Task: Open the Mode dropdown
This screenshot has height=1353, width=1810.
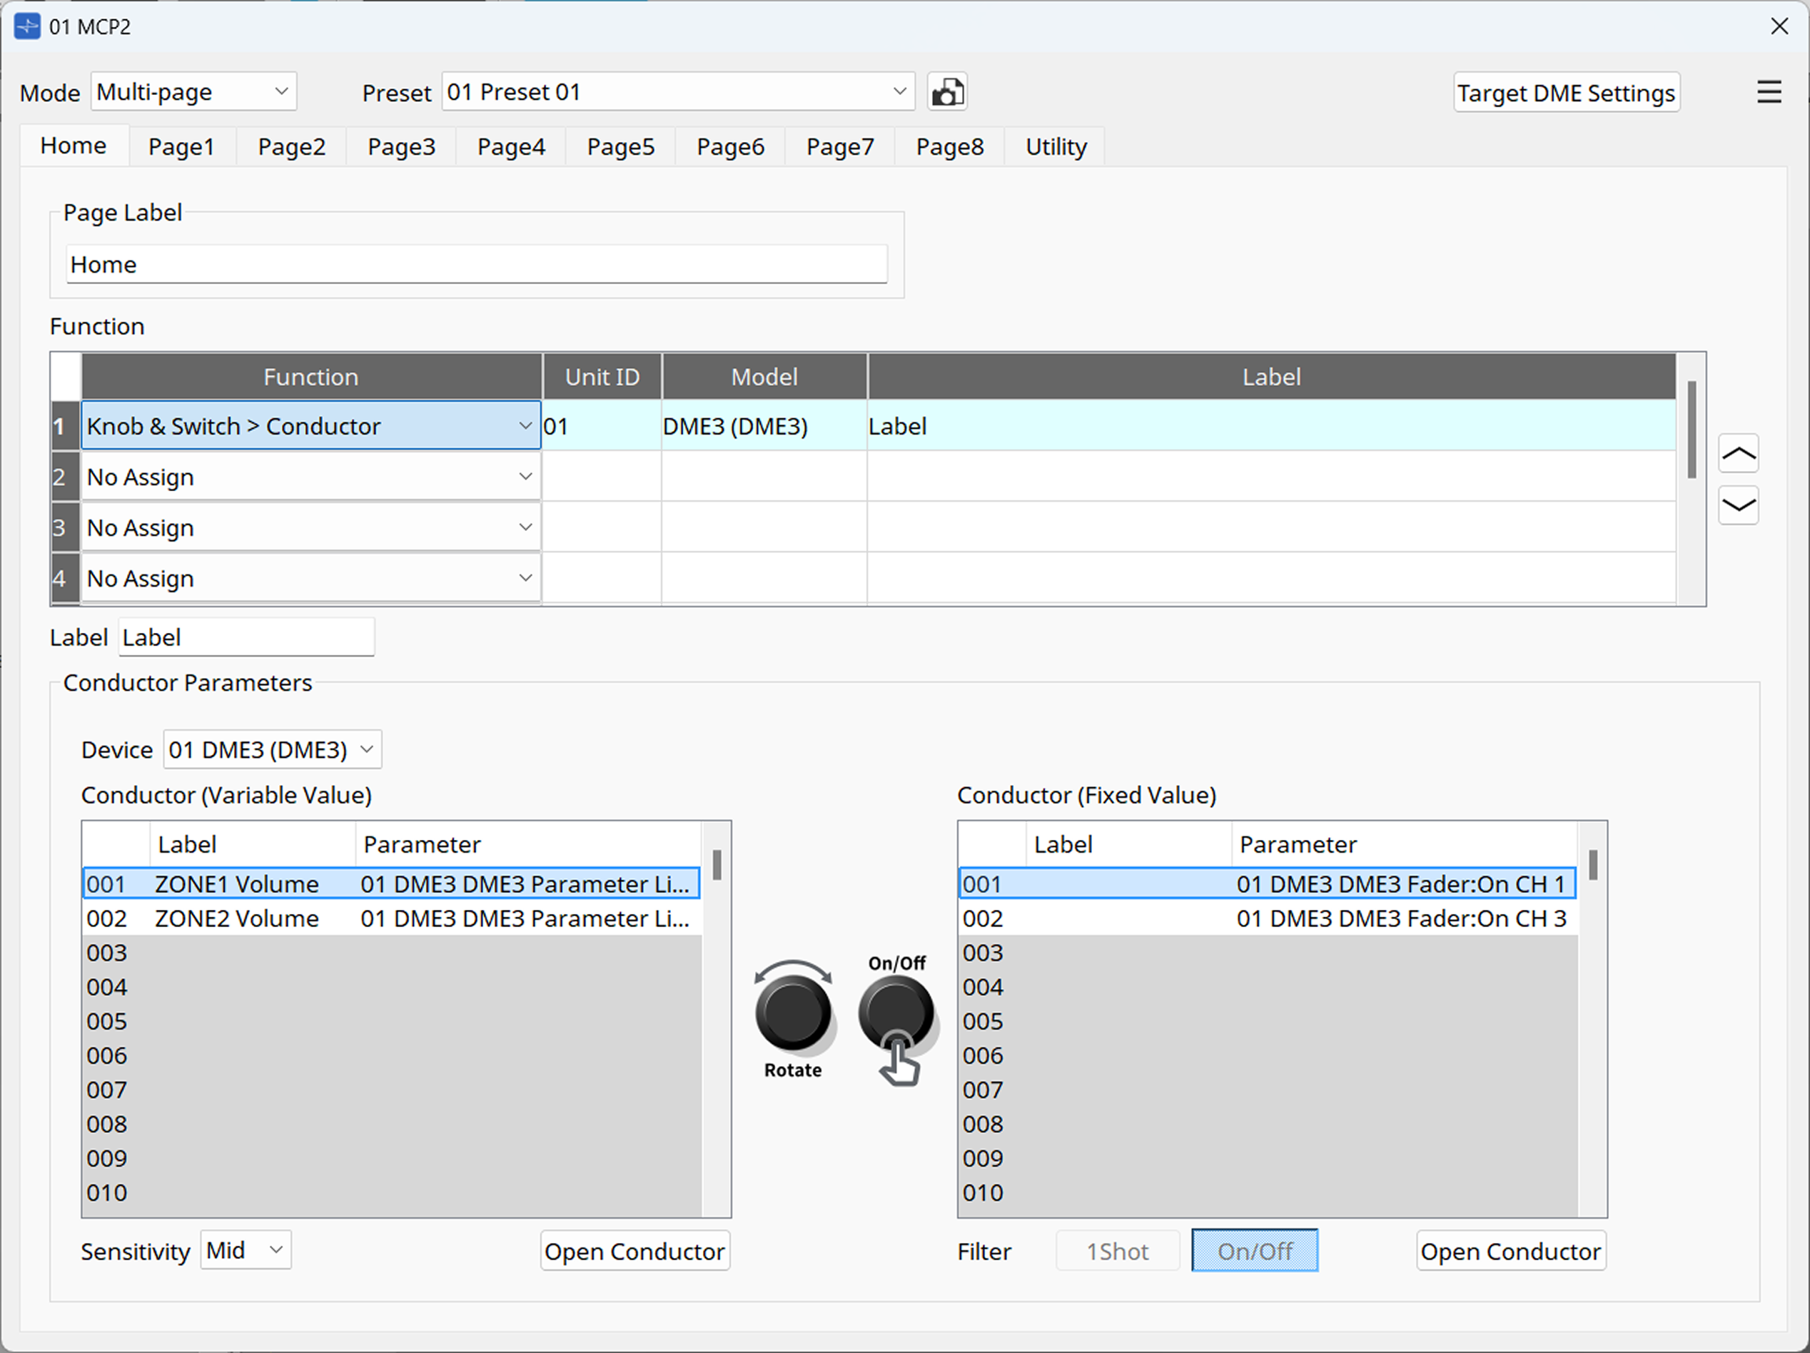Action: click(193, 91)
